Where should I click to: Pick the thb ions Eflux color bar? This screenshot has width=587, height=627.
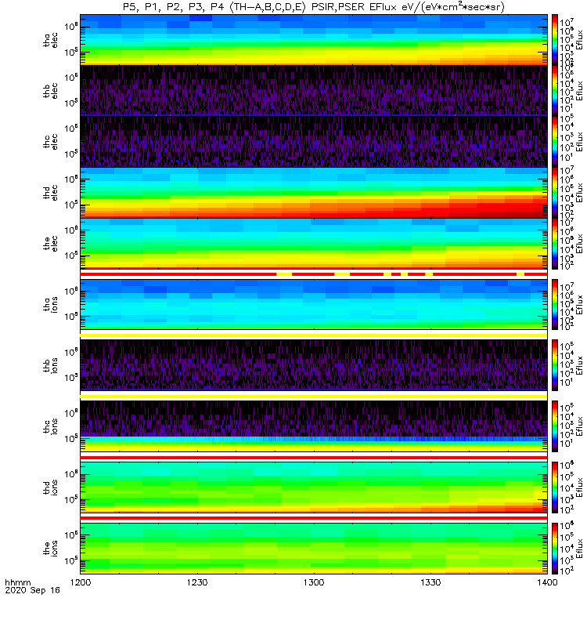click(x=555, y=365)
